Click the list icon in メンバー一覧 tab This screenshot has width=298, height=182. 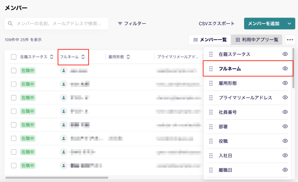pos(195,40)
